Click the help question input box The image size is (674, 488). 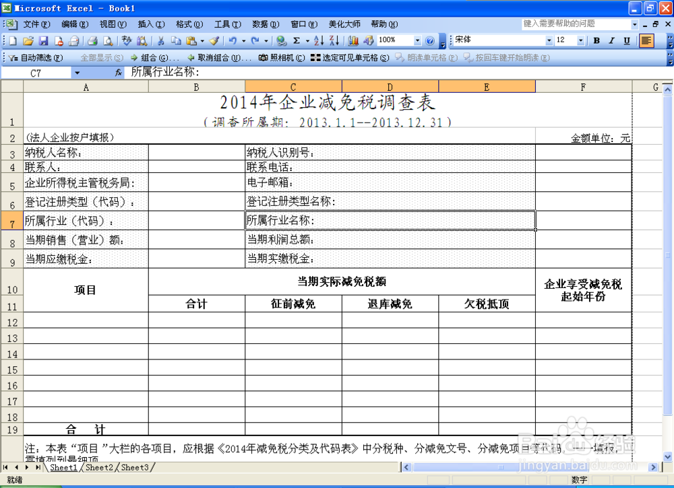[x=576, y=24]
